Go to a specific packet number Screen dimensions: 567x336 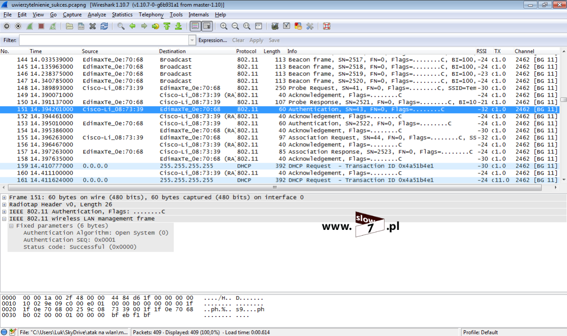tap(155, 26)
